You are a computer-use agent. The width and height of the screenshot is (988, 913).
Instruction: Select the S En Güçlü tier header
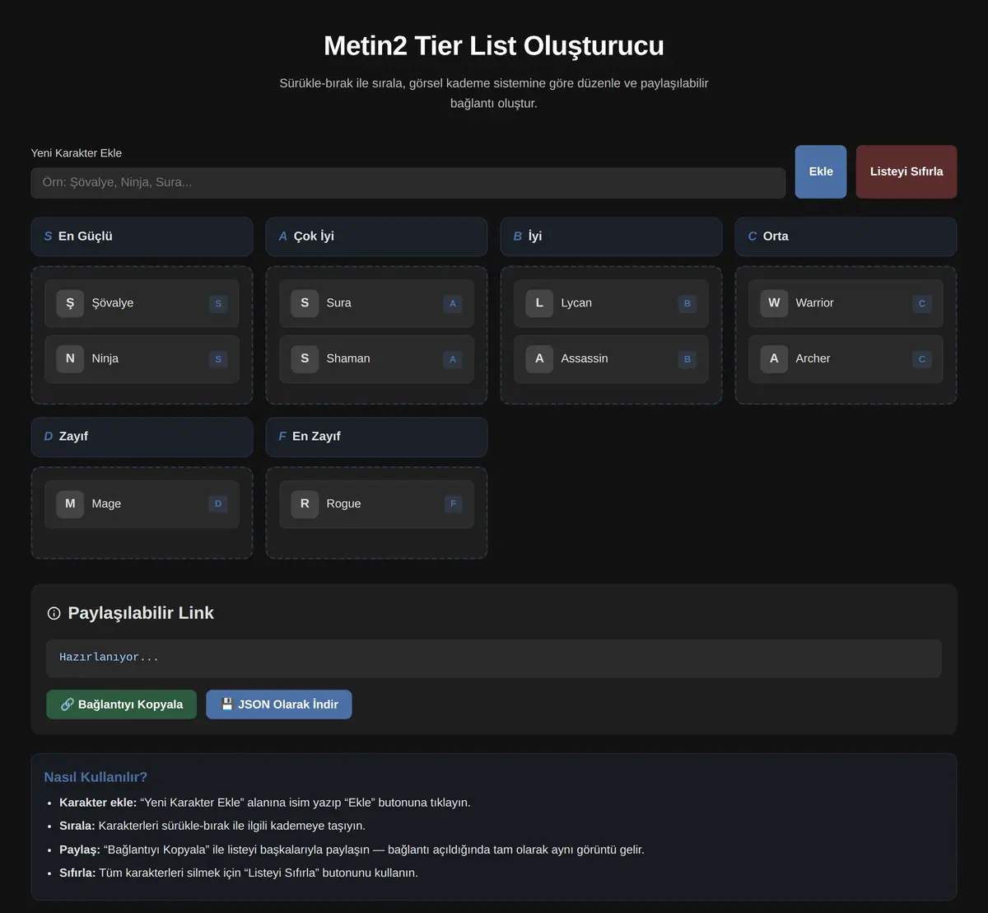point(142,236)
